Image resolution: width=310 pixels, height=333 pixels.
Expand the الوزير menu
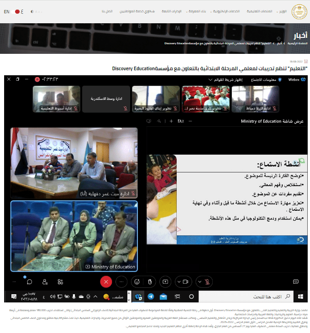[282, 11]
